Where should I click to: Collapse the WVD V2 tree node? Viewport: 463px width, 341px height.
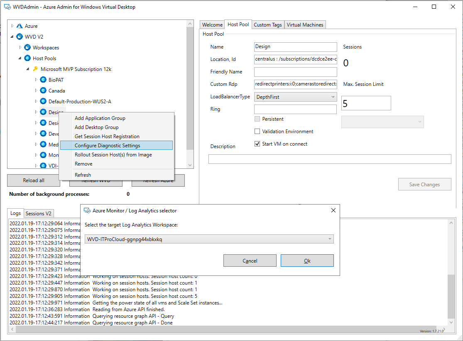(12, 37)
